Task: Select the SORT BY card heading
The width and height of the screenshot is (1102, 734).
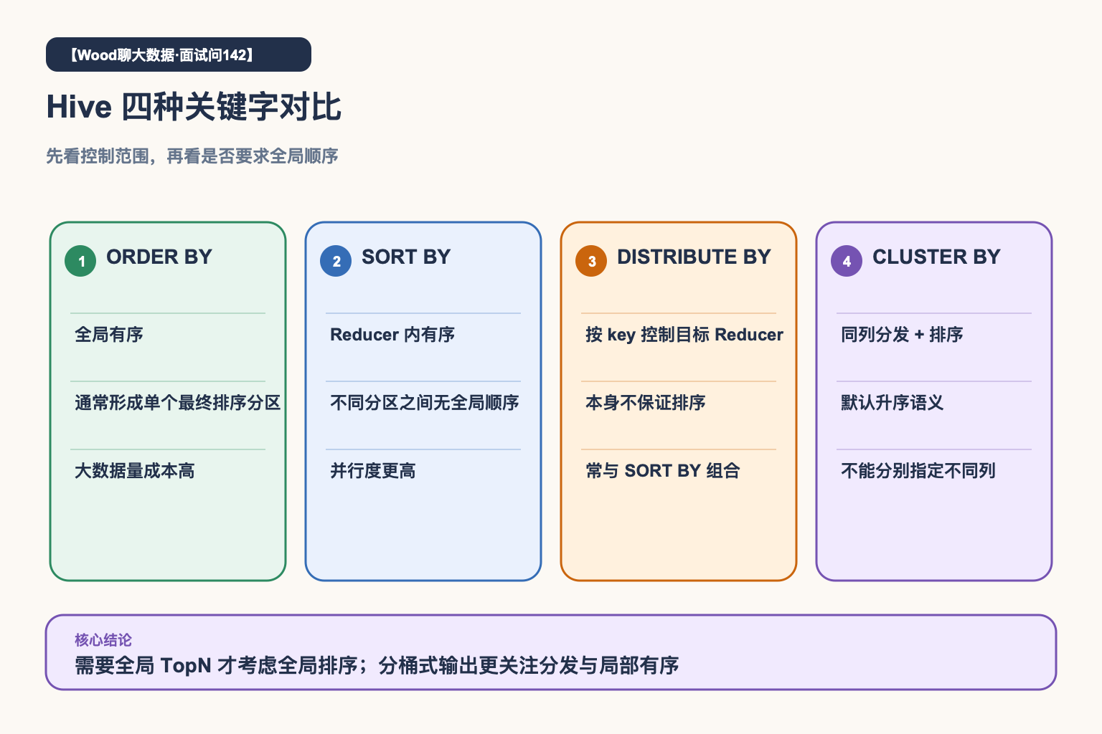Action: coord(406,257)
